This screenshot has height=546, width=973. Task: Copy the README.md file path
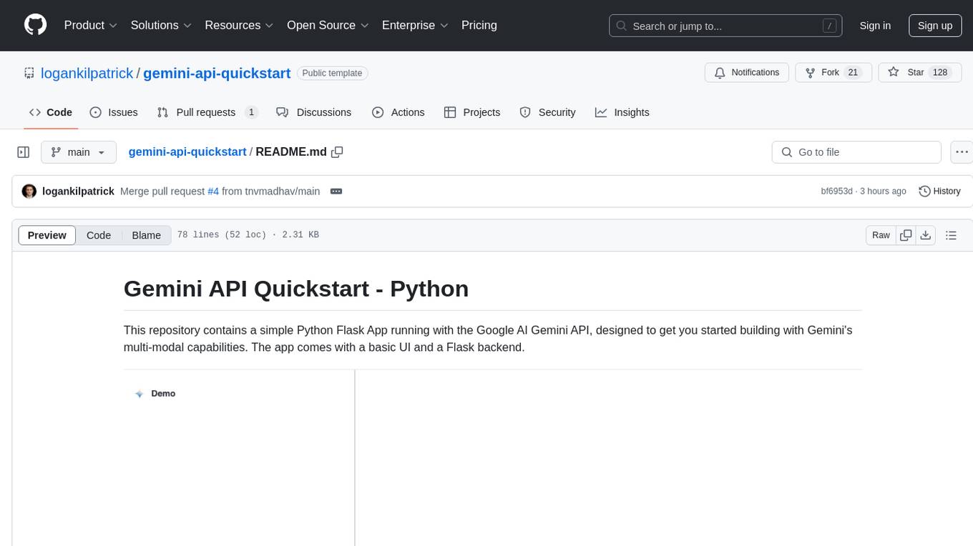(x=337, y=152)
